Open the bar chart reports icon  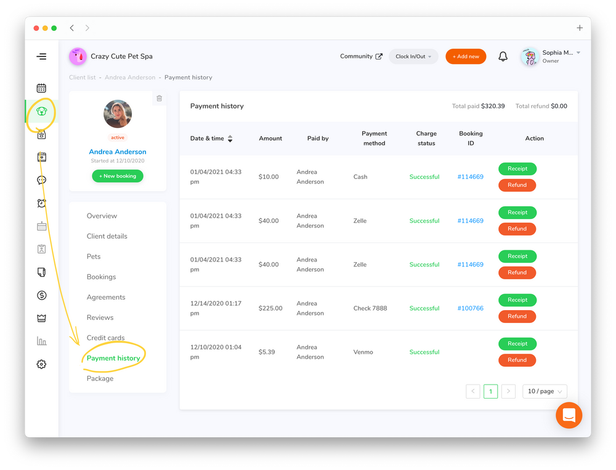coord(41,340)
